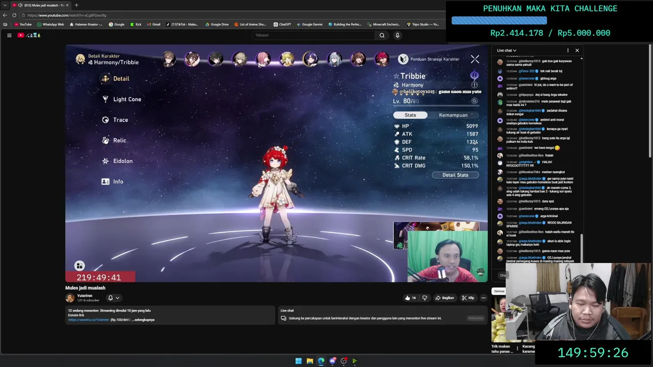653x367 pixels.
Task: Click the level magnifier icon beside Lv. 80
Action: 474,101
